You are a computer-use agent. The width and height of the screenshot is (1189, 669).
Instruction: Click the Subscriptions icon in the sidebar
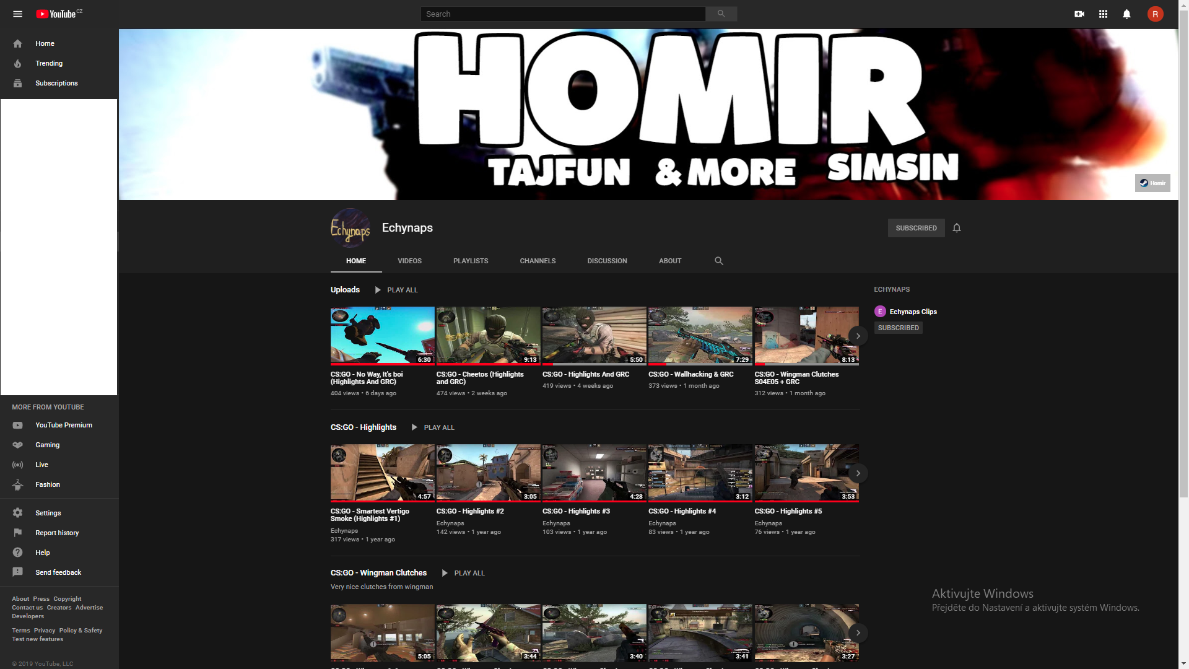17,83
